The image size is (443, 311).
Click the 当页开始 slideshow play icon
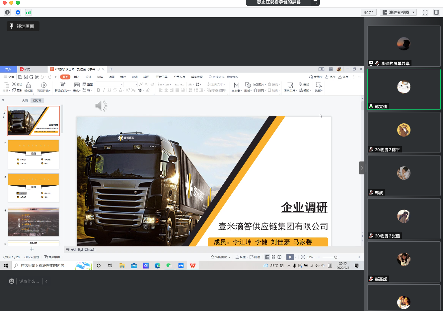[x=44, y=85]
